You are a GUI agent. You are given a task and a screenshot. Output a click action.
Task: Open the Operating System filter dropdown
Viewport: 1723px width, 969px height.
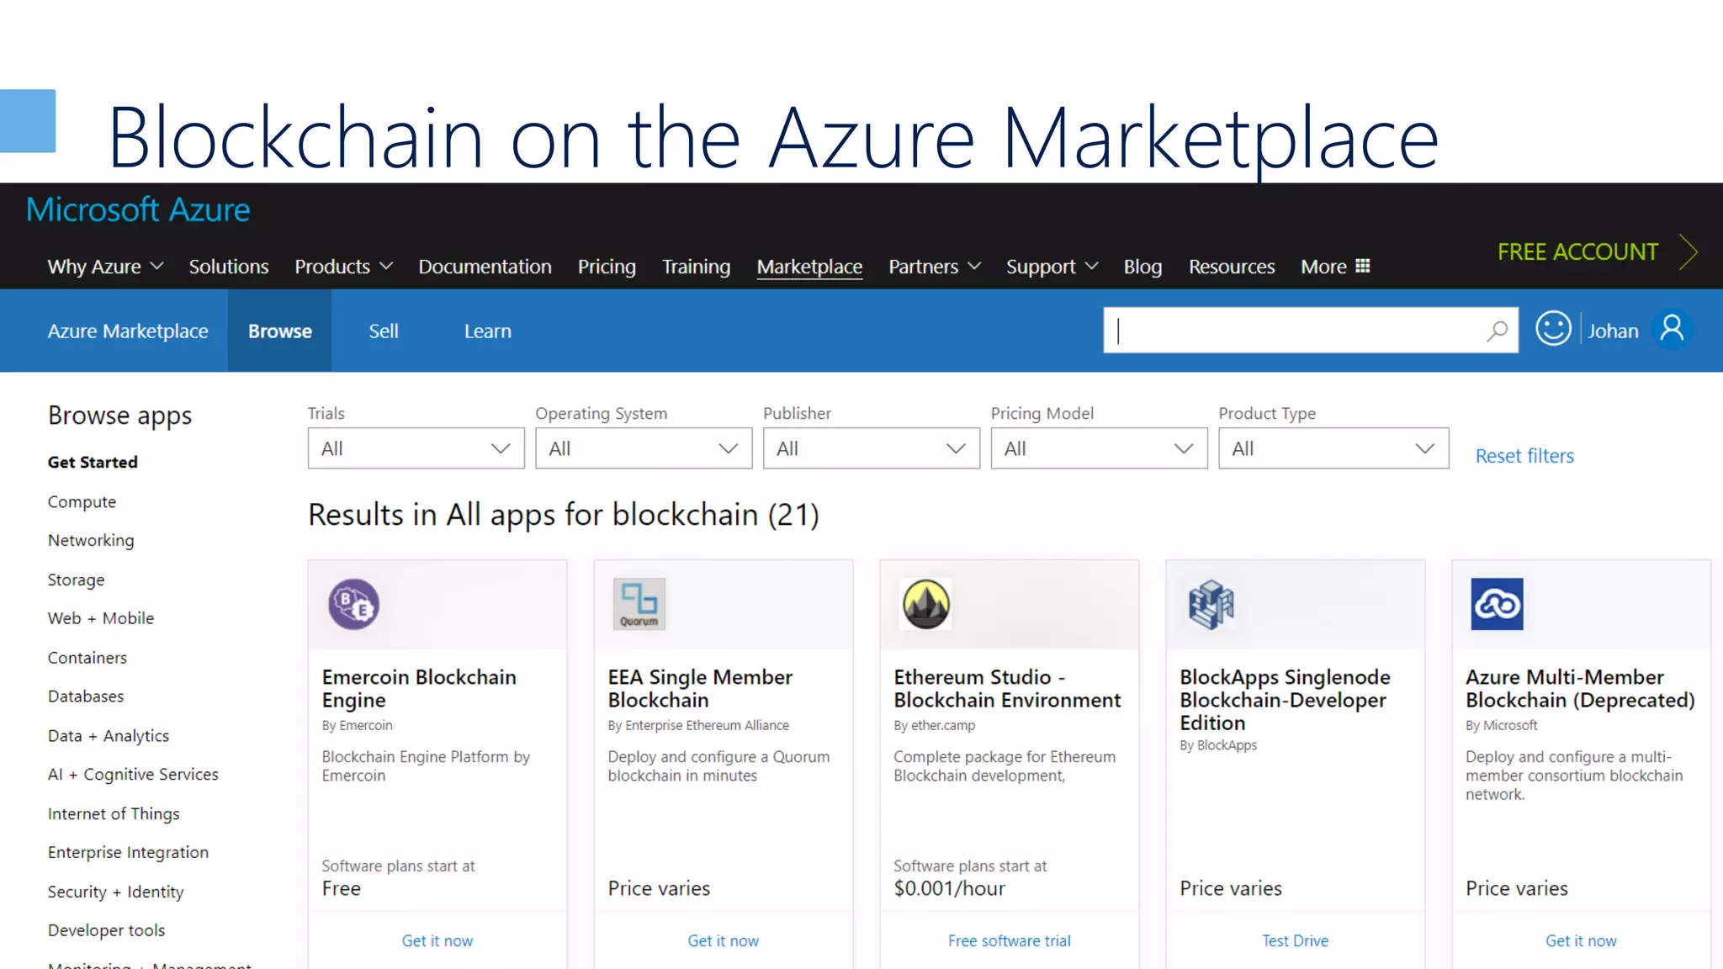point(644,448)
